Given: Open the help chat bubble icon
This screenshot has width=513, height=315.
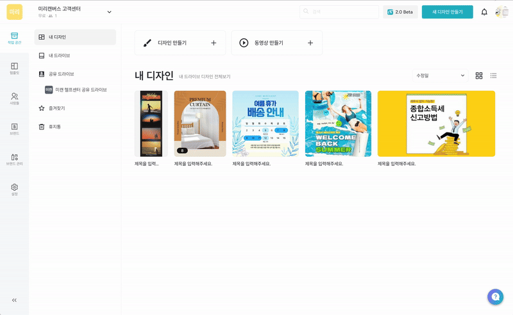Looking at the screenshot, I should pyautogui.click(x=495, y=296).
